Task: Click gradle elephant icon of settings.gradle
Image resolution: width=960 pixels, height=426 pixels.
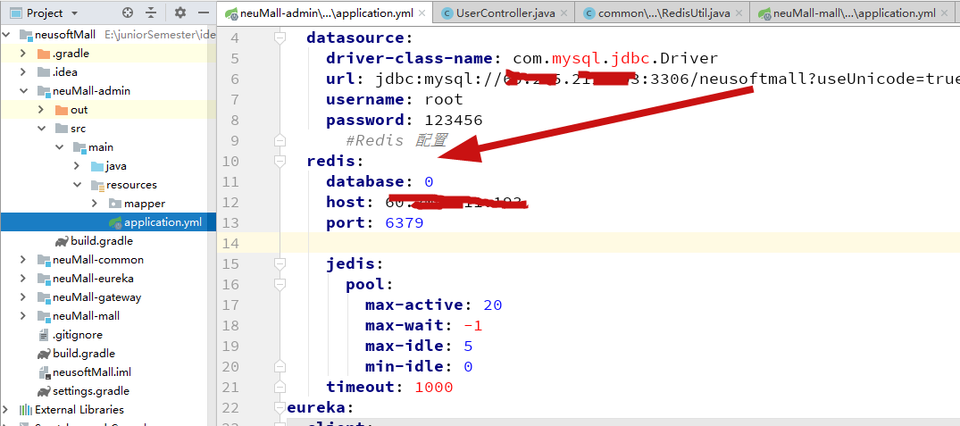Action: tap(44, 391)
